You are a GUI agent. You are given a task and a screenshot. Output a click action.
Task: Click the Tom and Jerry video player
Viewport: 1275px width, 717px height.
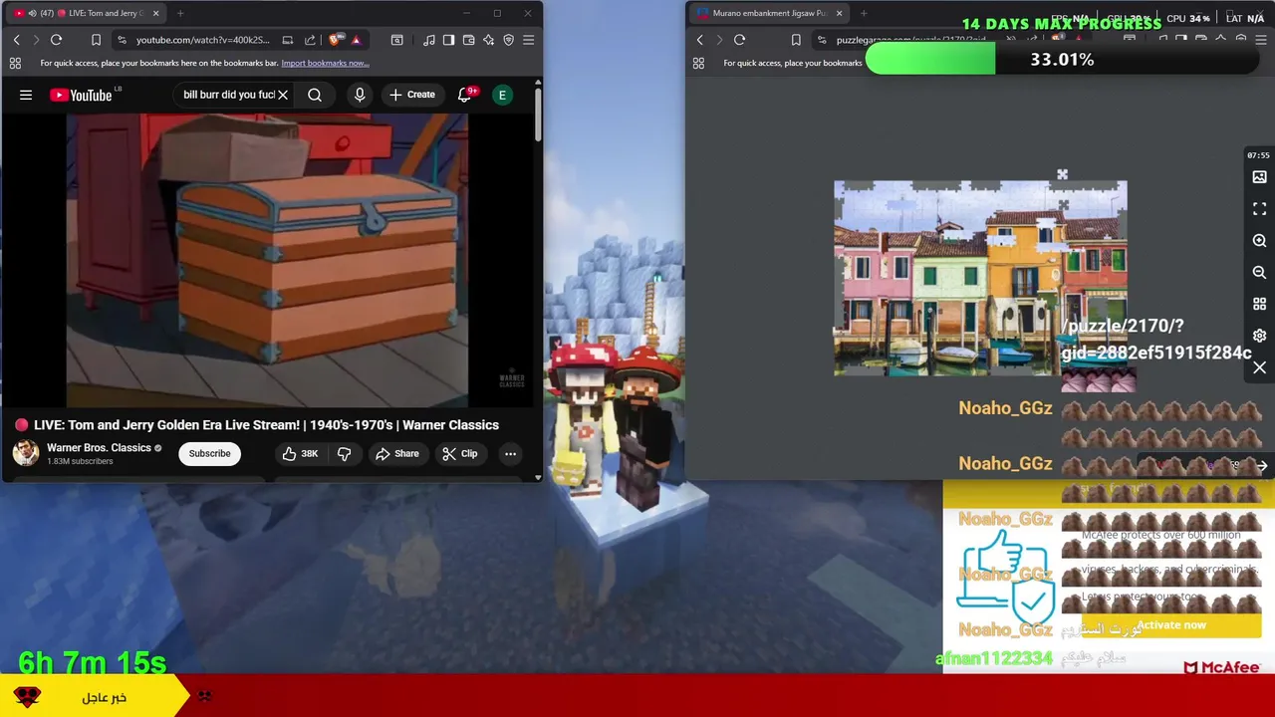point(267,260)
